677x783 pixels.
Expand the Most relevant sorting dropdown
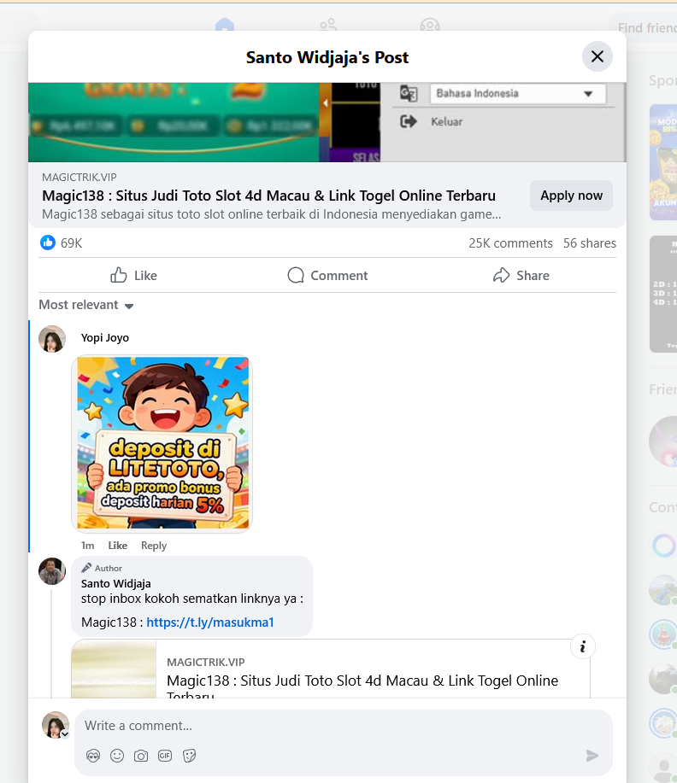[86, 305]
